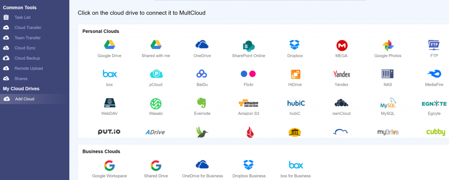Click the Personal Clouds heading
Image resolution: width=449 pixels, height=180 pixels.
click(x=101, y=31)
